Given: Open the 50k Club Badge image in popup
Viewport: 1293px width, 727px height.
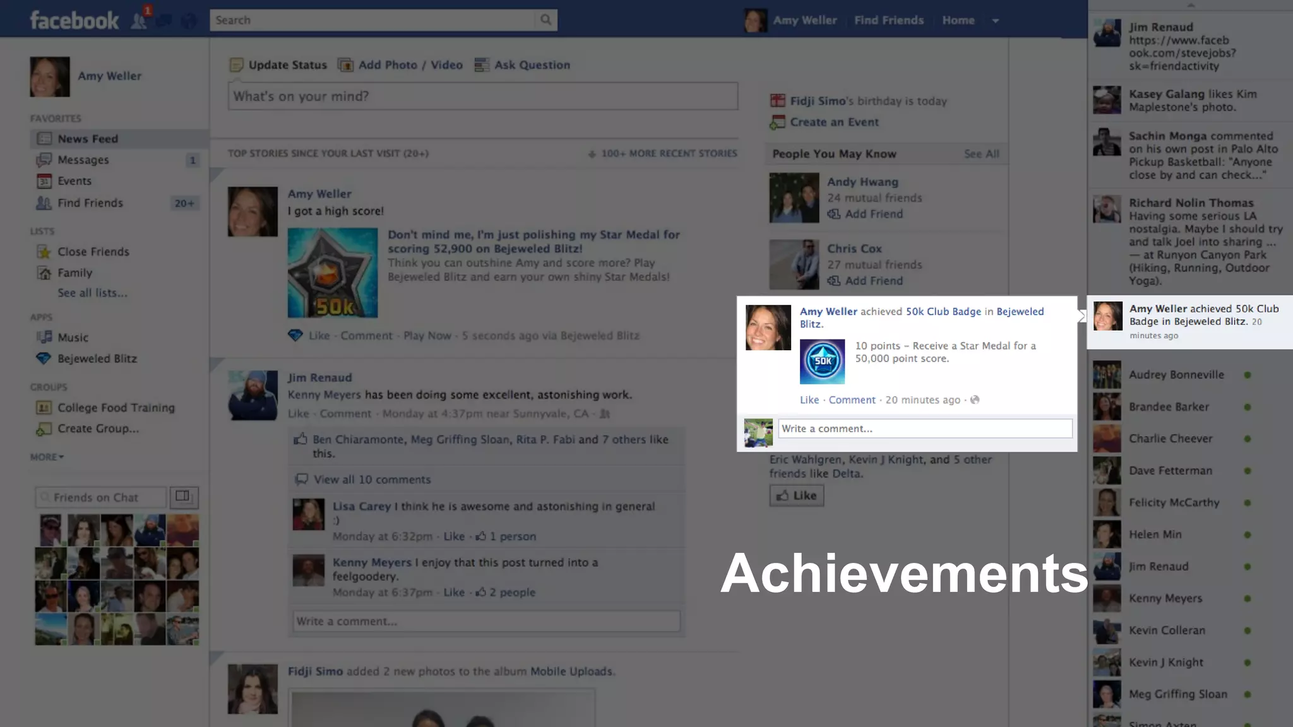Looking at the screenshot, I should pos(823,362).
